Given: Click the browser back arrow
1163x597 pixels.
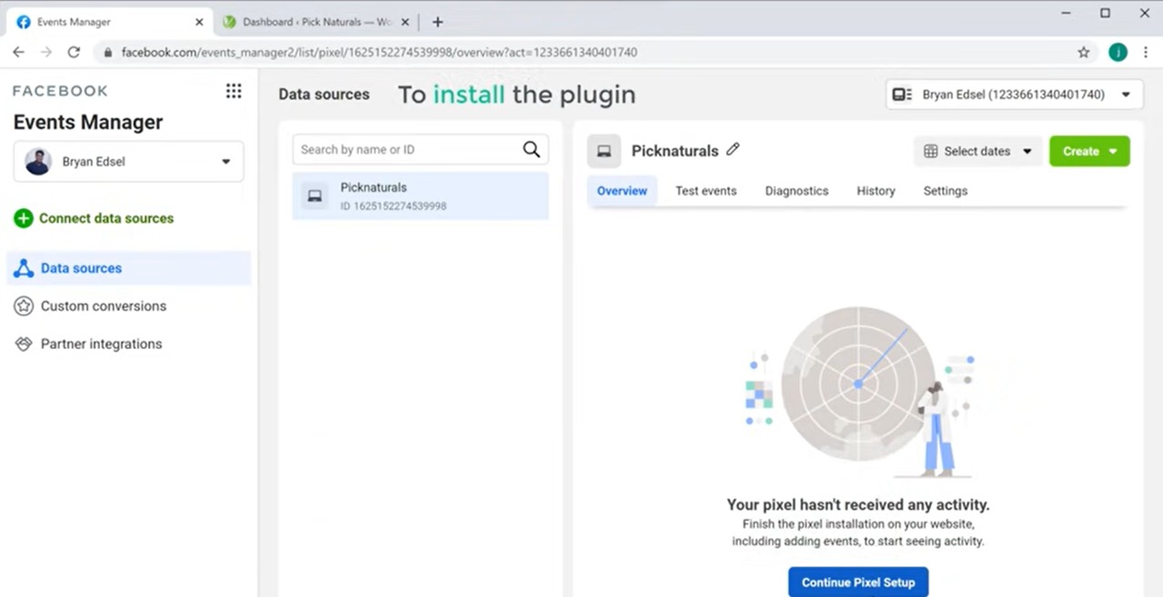Looking at the screenshot, I should pos(18,53).
